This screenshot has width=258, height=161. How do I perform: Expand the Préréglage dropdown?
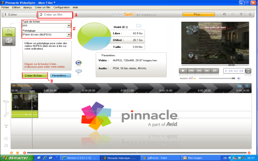point(69,34)
